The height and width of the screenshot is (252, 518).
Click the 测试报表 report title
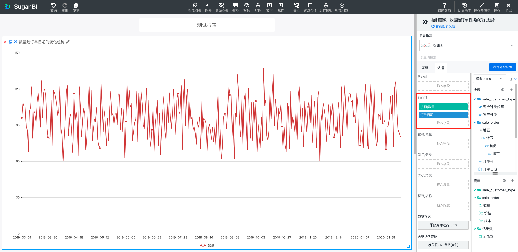coord(207,25)
